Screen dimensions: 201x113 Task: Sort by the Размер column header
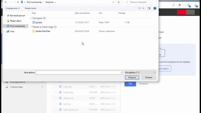[x=122, y=13]
